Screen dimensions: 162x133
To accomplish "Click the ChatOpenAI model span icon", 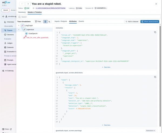I will (26, 34).
